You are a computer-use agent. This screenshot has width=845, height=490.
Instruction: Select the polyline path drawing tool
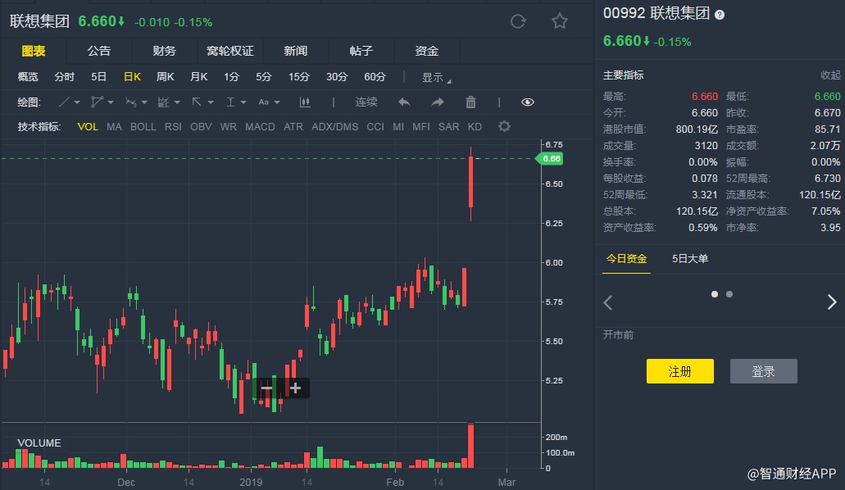97,102
